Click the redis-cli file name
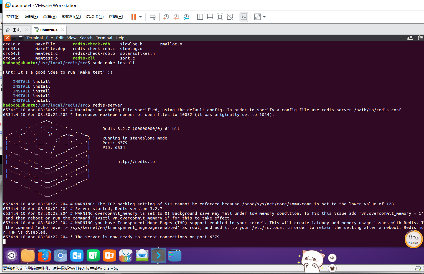This screenshot has height=274, width=424. 84,58
